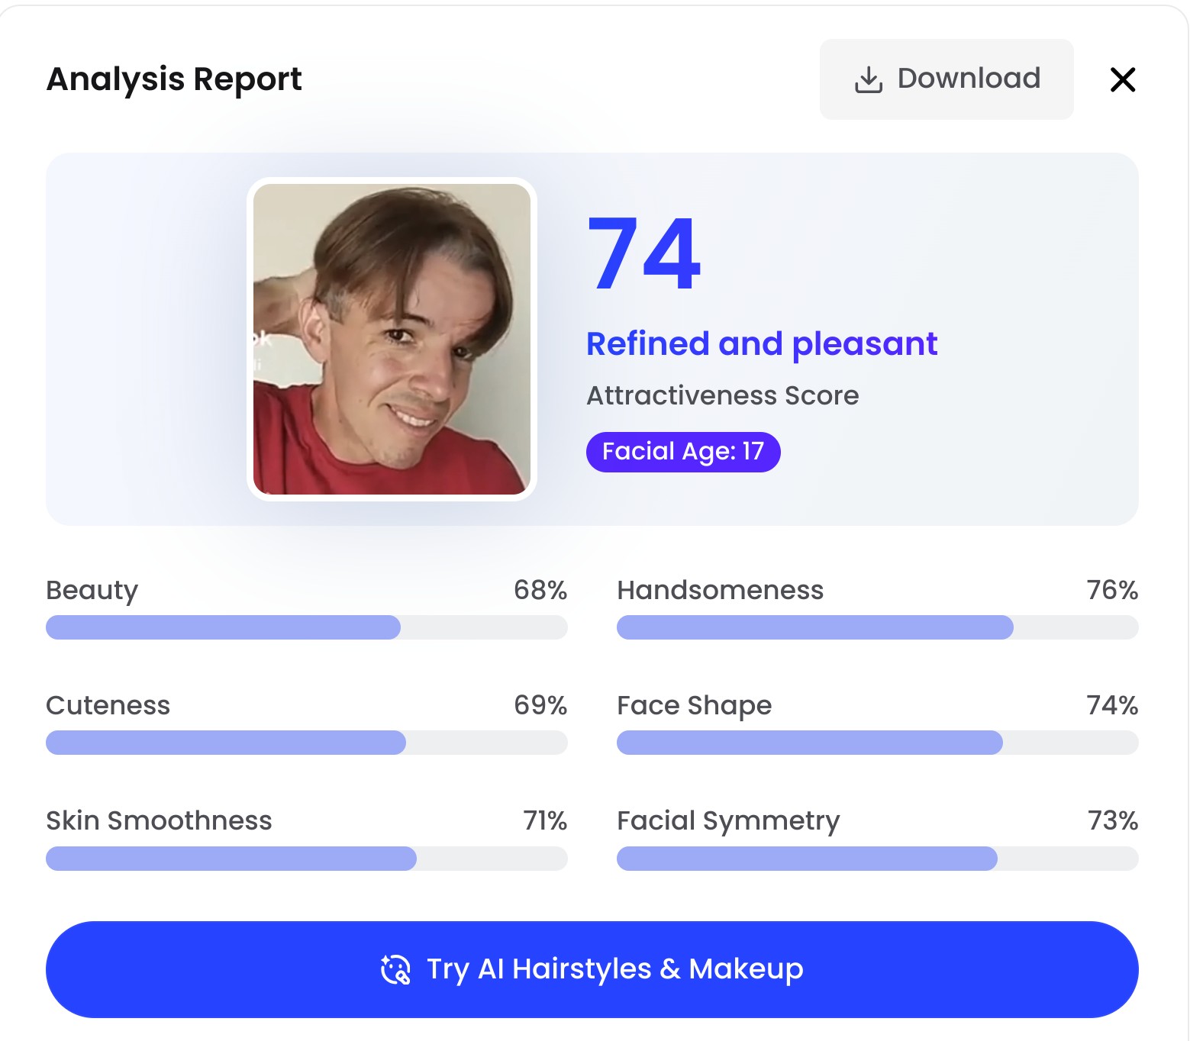This screenshot has height=1041, width=1190.
Task: Click the "74%" face shape value
Action: 1112,705
